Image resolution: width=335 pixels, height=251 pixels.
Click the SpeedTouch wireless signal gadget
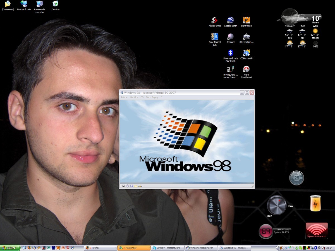coord(317,231)
